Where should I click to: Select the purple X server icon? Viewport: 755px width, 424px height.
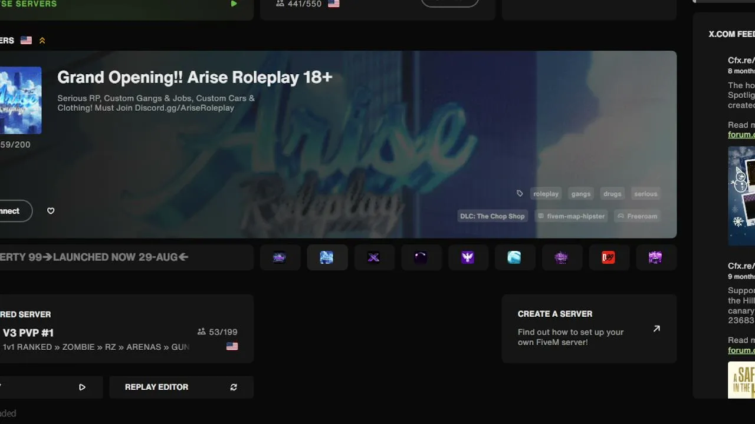[x=373, y=257]
